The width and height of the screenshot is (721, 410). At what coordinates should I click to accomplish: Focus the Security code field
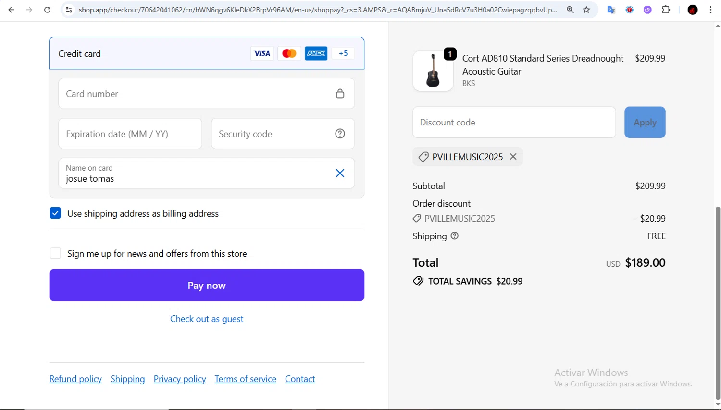click(x=283, y=134)
